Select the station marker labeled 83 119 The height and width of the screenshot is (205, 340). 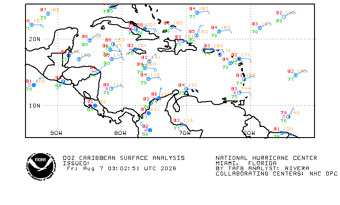tap(182, 124)
